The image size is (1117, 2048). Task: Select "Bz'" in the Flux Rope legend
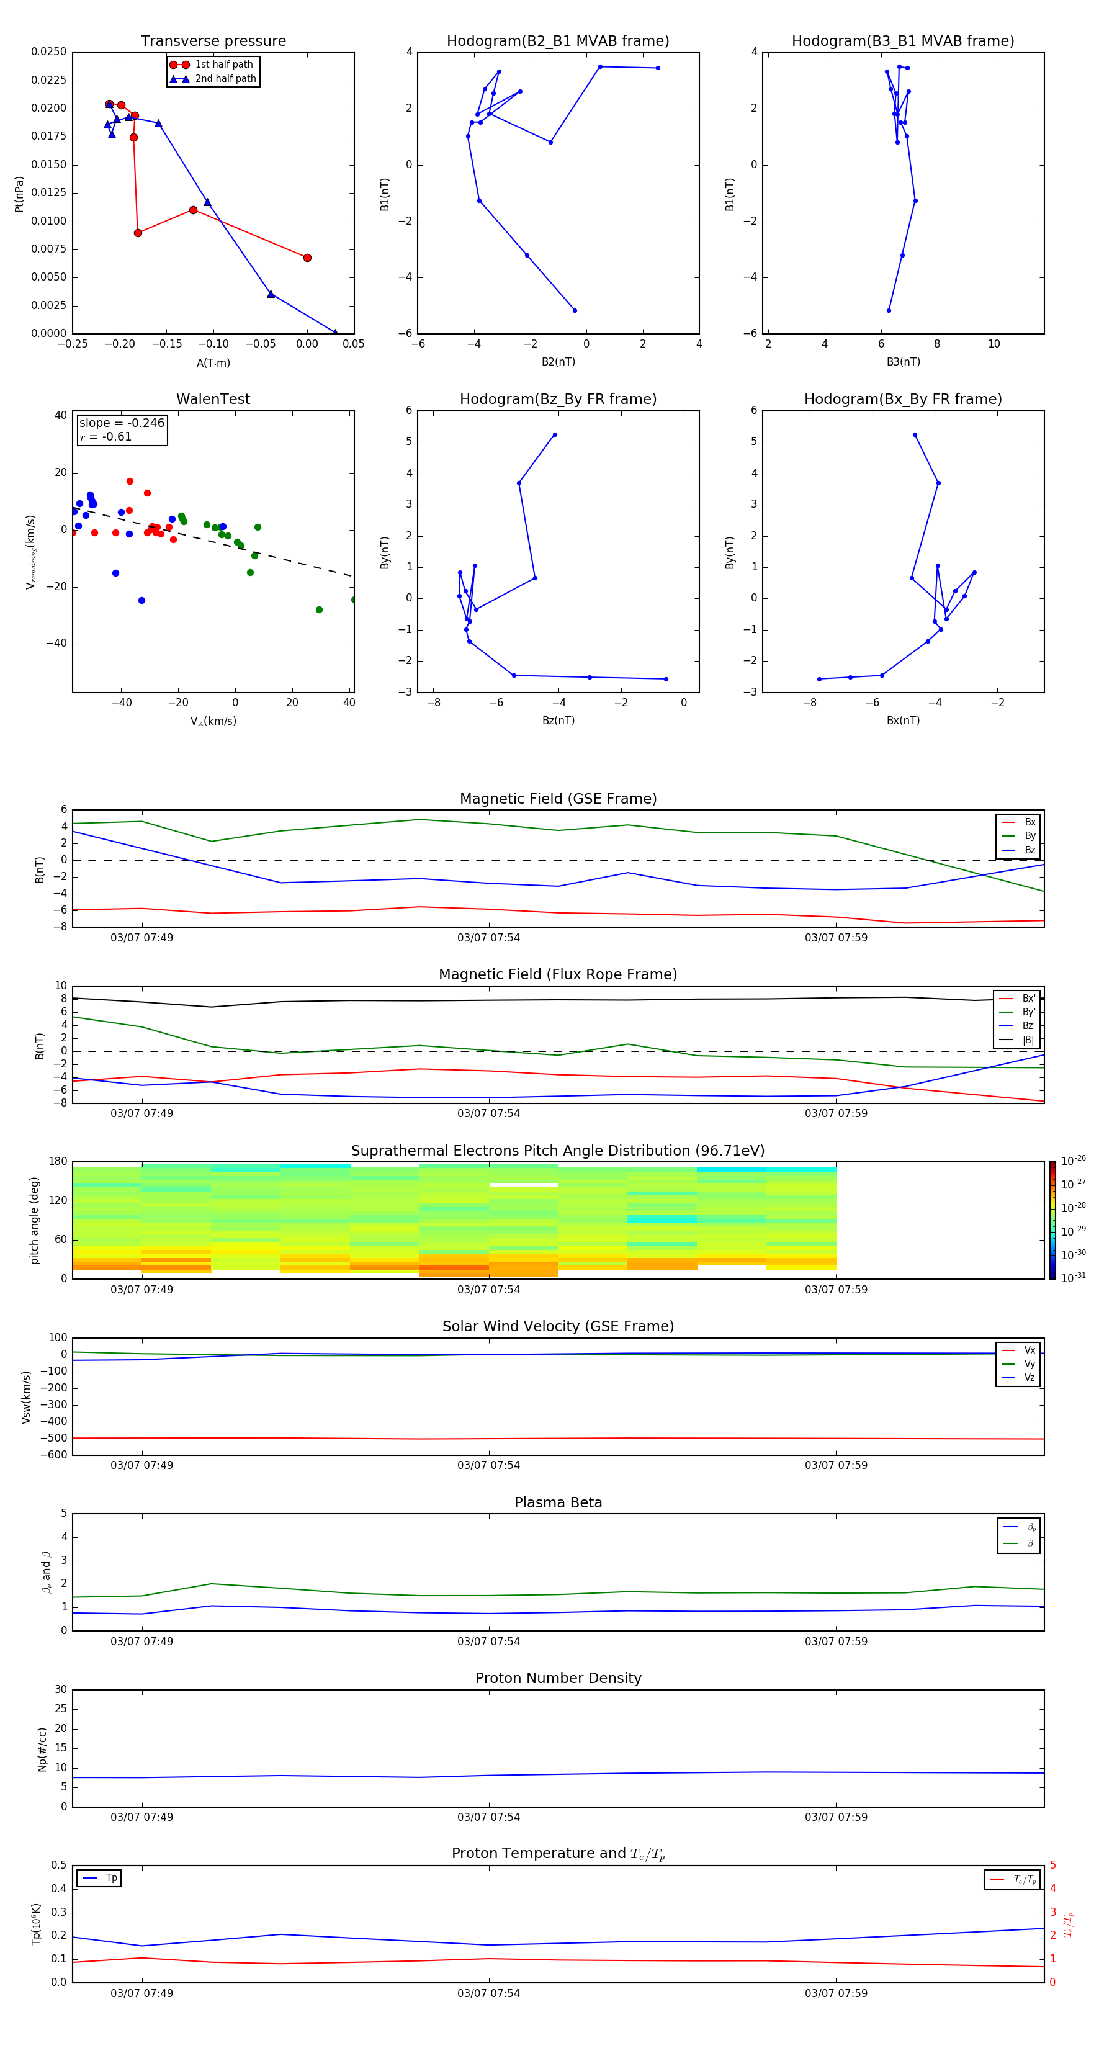pyautogui.click(x=1018, y=1026)
